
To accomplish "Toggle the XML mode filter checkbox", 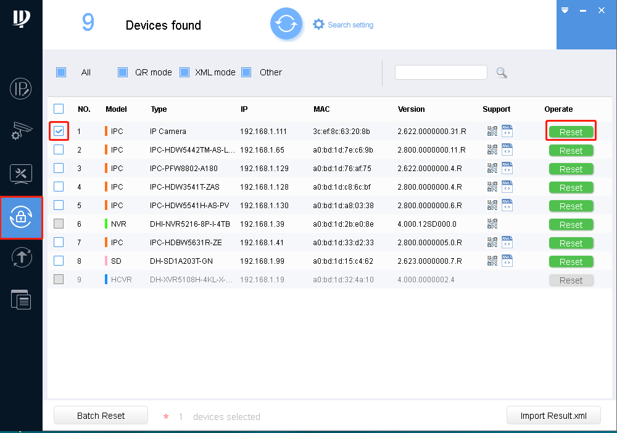I will click(184, 72).
